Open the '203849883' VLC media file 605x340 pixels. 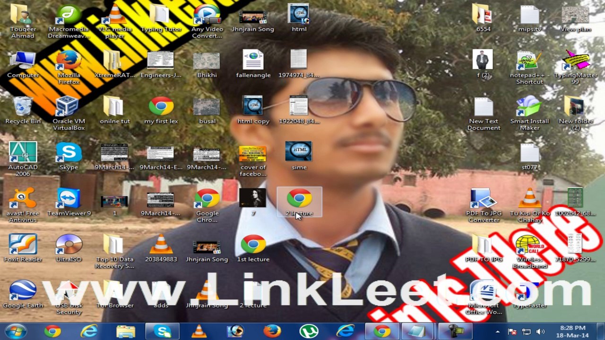tap(161, 248)
